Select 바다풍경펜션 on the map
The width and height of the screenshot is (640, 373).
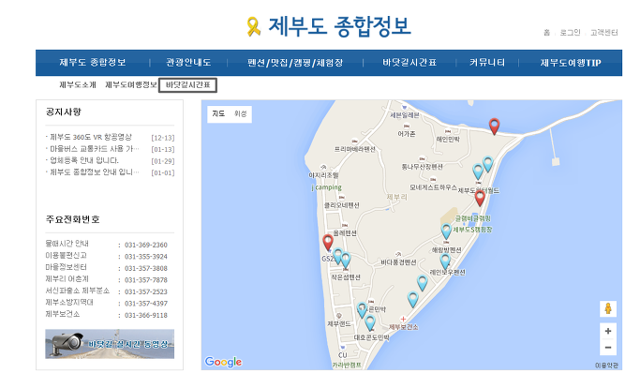pyautogui.click(x=398, y=262)
